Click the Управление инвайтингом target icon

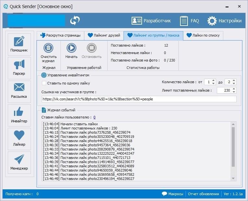[44, 75]
